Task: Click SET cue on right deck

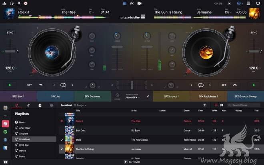Action: [224, 85]
